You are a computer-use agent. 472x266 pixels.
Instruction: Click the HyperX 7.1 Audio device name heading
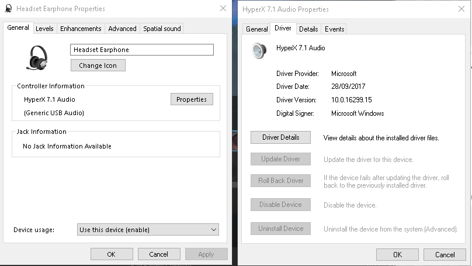click(x=300, y=48)
